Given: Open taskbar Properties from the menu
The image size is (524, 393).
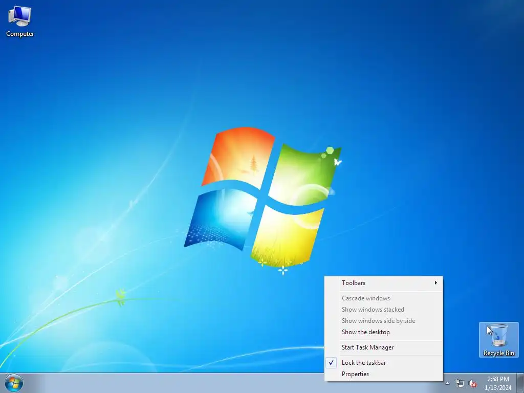Looking at the screenshot, I should tap(384, 374).
